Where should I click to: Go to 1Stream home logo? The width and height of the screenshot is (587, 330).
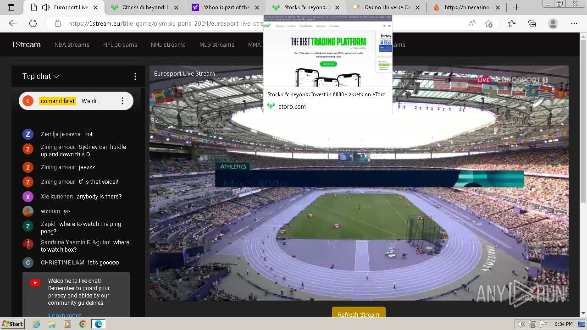click(26, 44)
